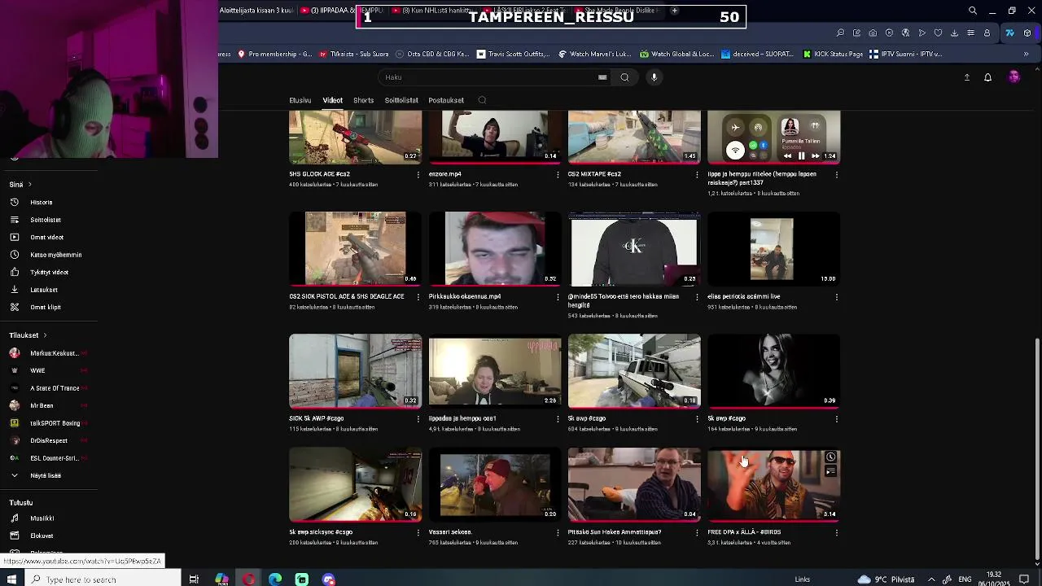Viewport: 1042px width, 586px height.
Task: Expand the Sinä section chevron
Action: click(30, 185)
